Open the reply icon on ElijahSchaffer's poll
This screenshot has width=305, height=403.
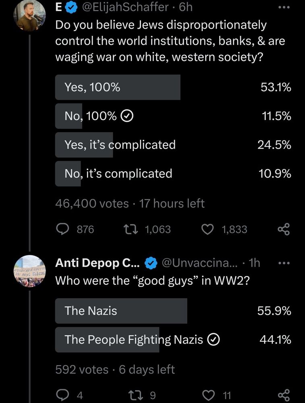[62, 229]
